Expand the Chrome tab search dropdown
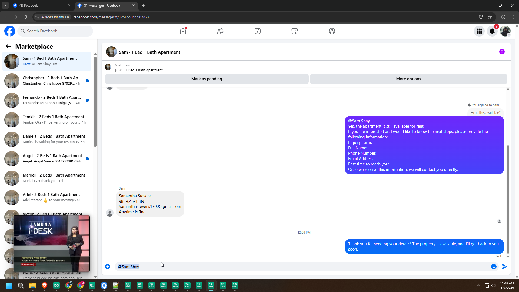The image size is (519, 292). click(x=5, y=5)
